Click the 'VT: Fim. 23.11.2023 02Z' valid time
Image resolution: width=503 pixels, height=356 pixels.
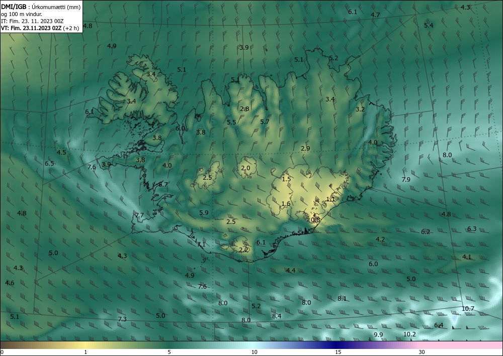point(31,28)
